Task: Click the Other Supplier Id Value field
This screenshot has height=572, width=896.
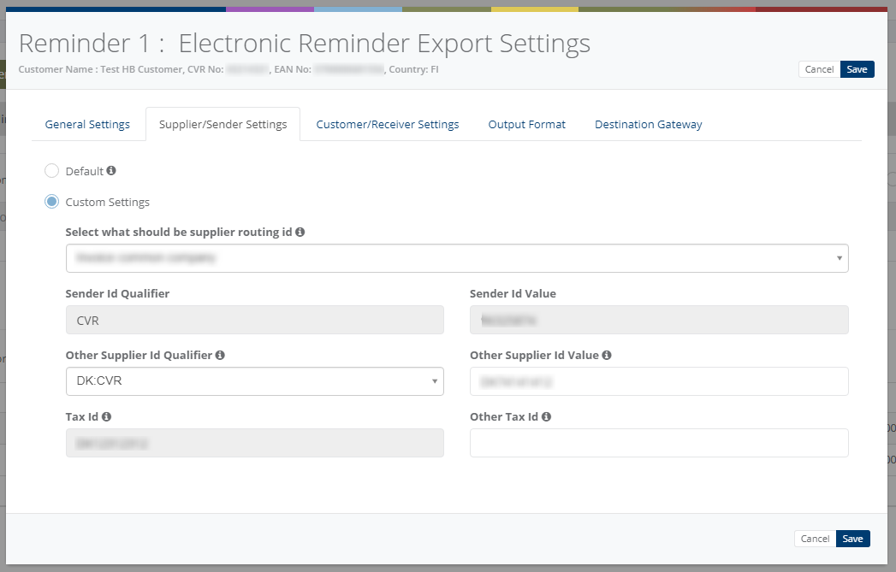Action: (x=659, y=381)
